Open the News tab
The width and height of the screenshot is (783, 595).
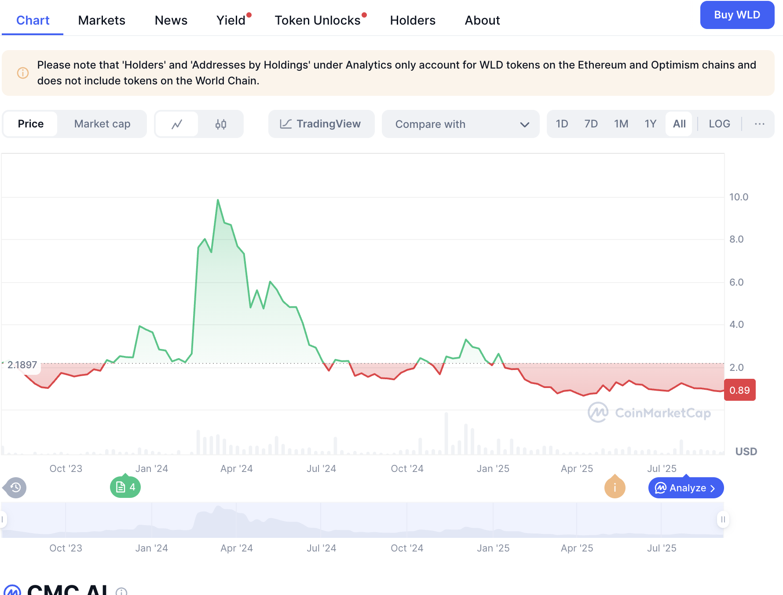point(171,20)
